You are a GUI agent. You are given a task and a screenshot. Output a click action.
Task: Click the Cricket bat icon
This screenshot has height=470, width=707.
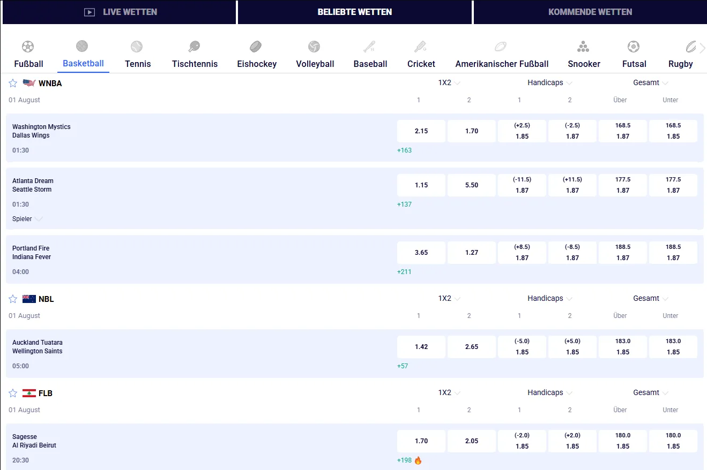[x=420, y=47]
